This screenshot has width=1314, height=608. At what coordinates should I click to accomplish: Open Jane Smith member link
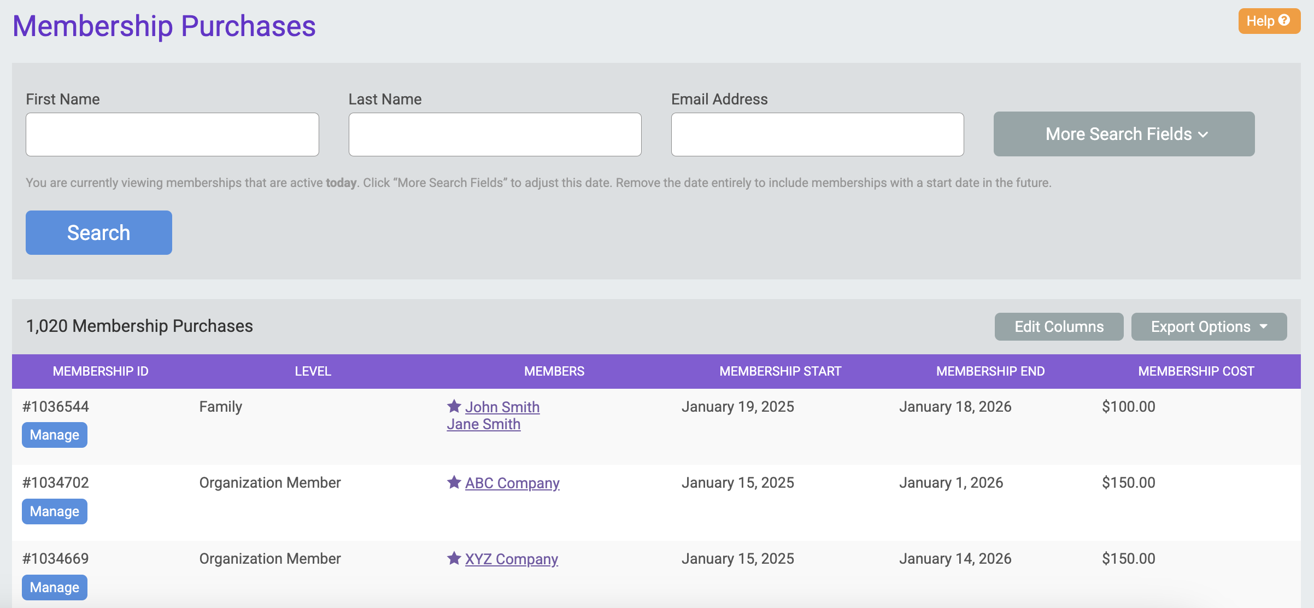pyautogui.click(x=483, y=424)
